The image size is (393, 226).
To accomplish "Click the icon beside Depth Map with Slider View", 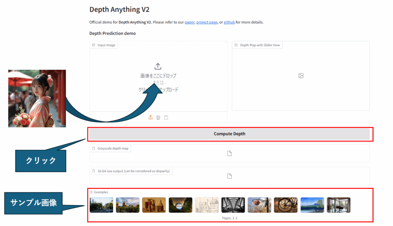I will coord(236,45).
